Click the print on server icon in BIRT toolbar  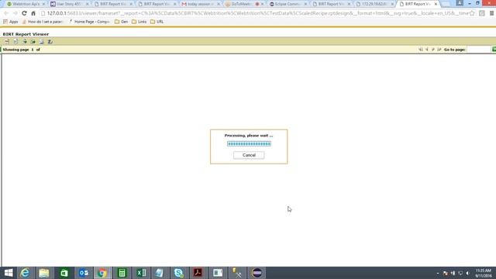[x=50, y=42]
